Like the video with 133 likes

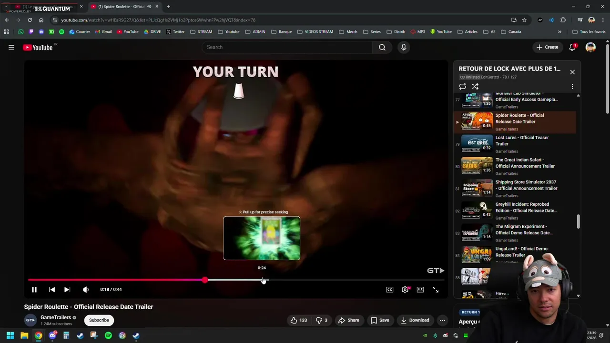point(299,320)
